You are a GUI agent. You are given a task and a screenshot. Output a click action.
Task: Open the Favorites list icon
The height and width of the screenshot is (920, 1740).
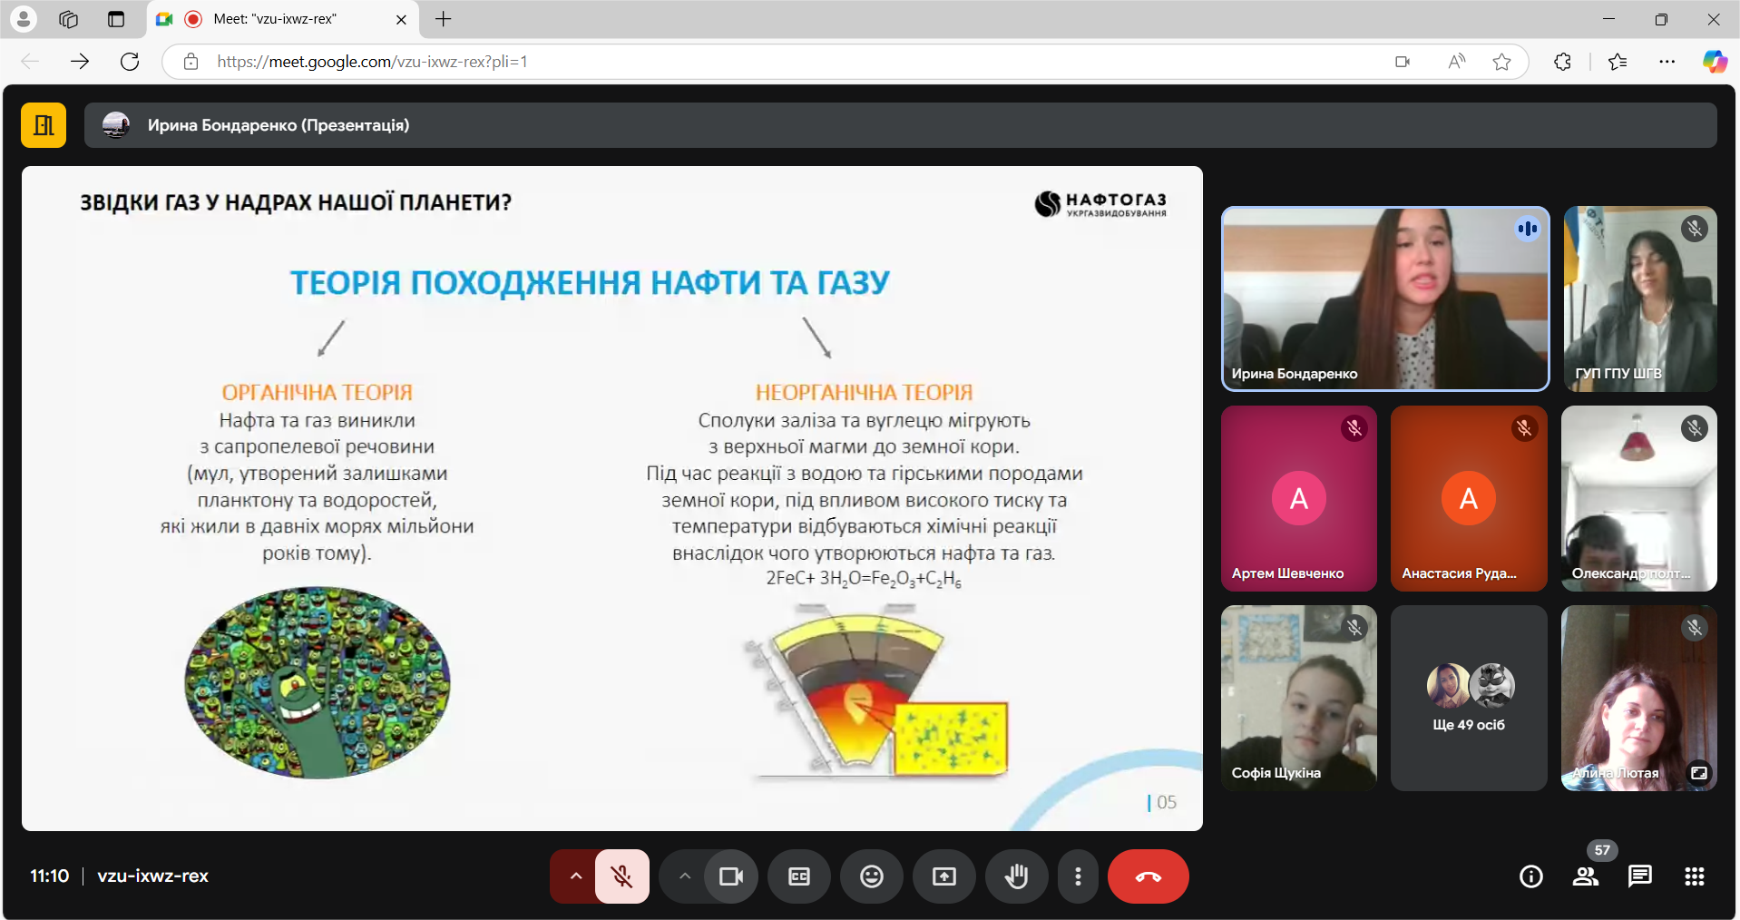pyautogui.click(x=1618, y=62)
